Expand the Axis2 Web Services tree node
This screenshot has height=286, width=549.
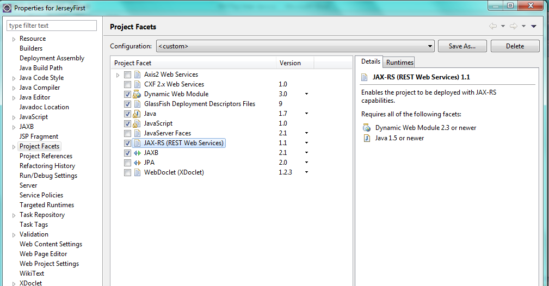(x=118, y=75)
